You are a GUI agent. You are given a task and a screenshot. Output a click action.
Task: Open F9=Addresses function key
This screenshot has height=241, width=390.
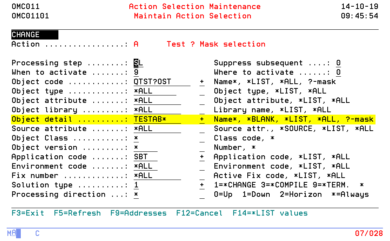point(138,213)
